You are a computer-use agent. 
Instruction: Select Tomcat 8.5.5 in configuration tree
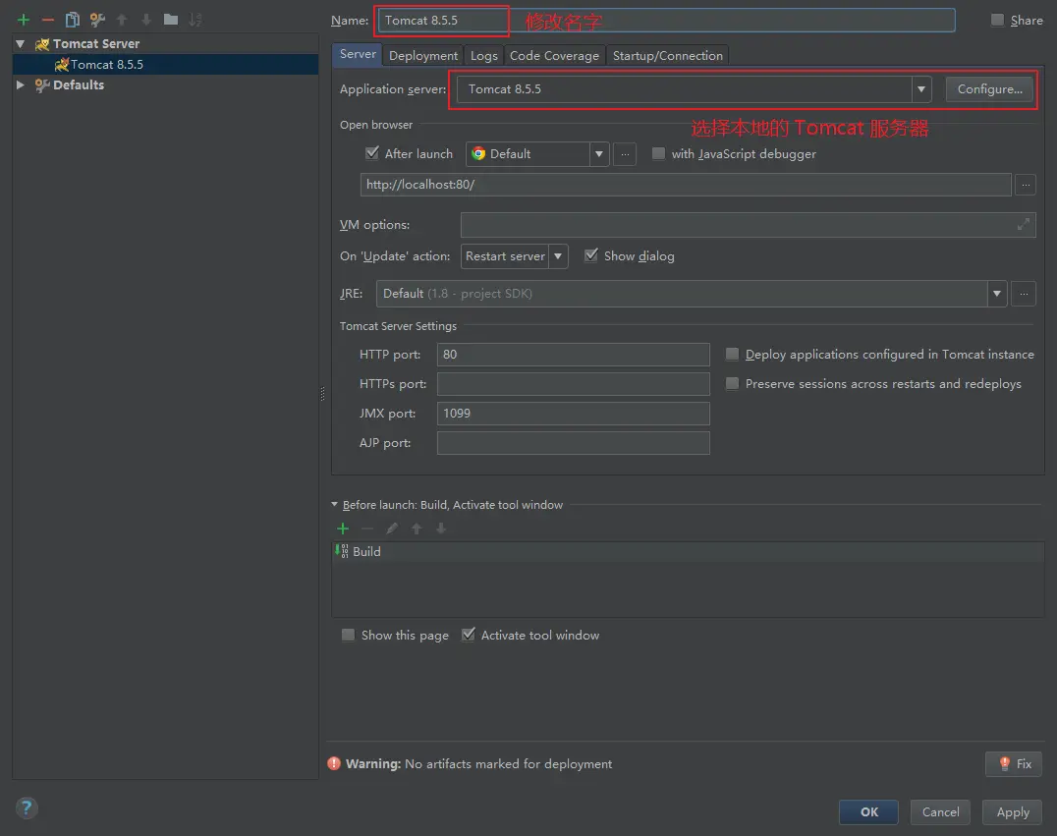[x=165, y=64]
